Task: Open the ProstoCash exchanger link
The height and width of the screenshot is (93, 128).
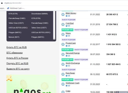Action: coord(71,43)
